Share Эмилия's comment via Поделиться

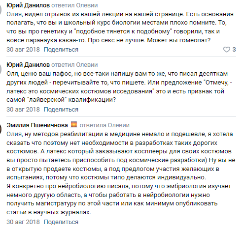coord(61,222)
